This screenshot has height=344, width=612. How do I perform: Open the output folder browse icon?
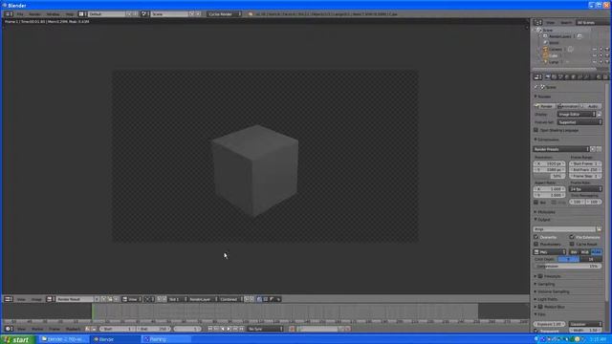click(x=599, y=229)
